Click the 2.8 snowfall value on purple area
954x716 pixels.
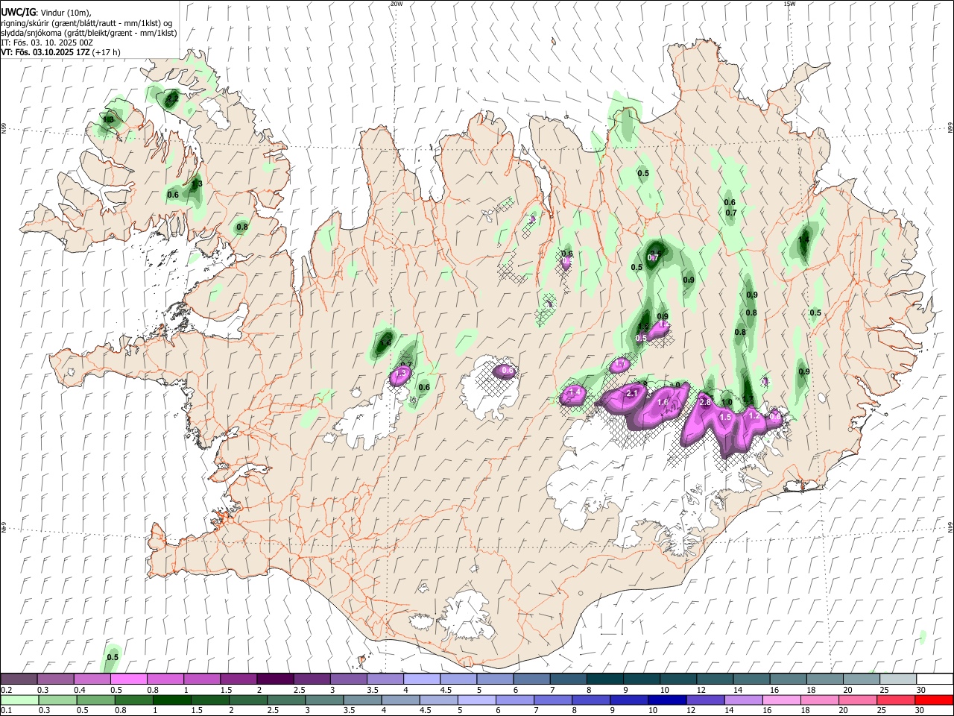coord(706,403)
